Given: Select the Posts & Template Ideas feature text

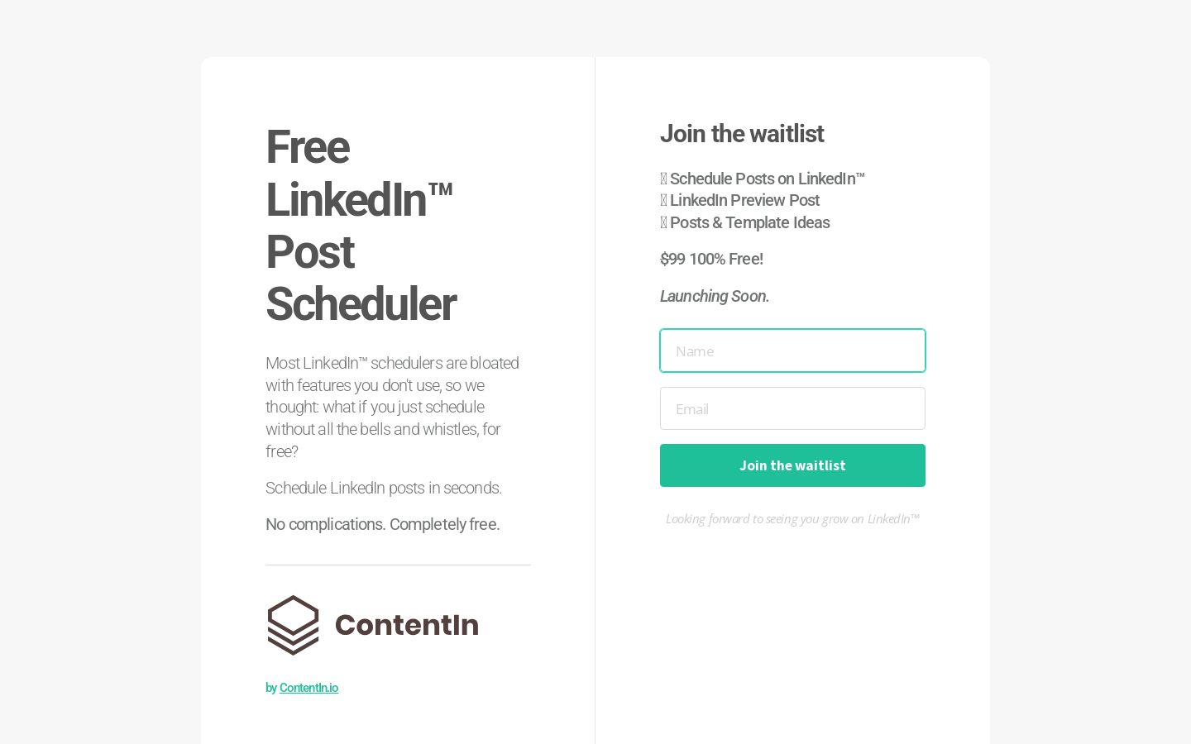Looking at the screenshot, I should tap(749, 222).
